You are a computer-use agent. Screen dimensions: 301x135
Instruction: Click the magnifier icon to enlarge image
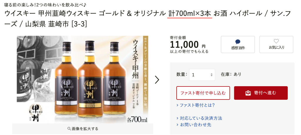[69, 129]
